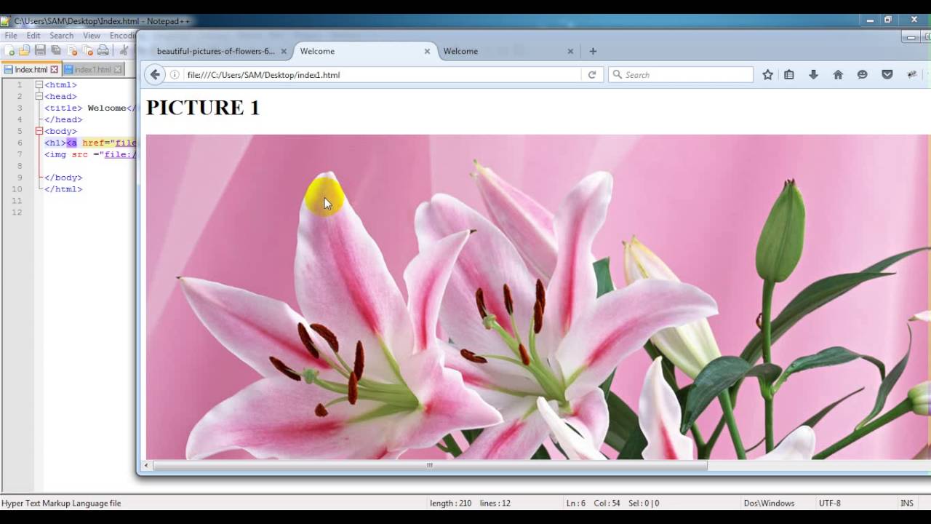Click the extension icon after the Pocket icon
Screen dimensions: 931x524
(912, 75)
